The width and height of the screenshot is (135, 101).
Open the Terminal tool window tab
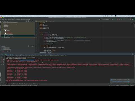21,84
